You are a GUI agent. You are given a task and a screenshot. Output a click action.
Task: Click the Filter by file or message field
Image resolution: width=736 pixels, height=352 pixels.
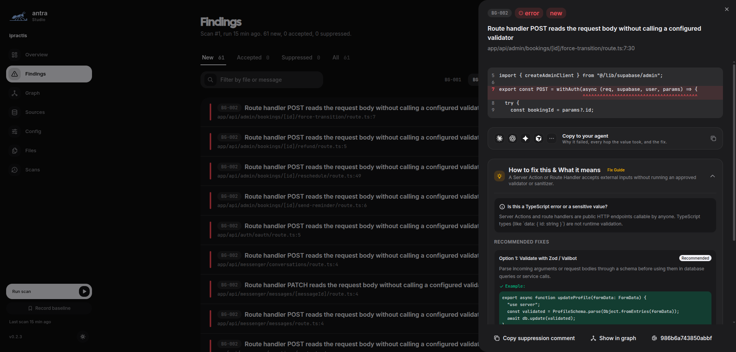click(x=262, y=80)
